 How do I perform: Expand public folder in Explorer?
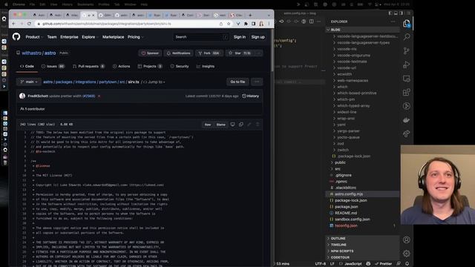tap(363, 162)
